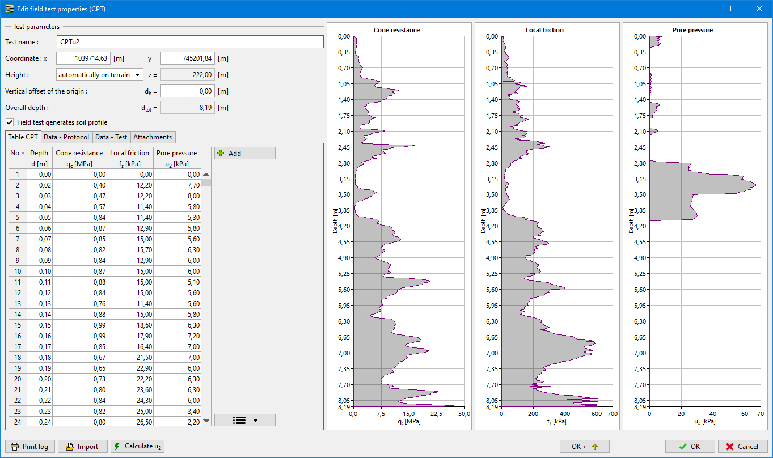Open the Attachments tab
The width and height of the screenshot is (773, 458).
click(x=153, y=137)
